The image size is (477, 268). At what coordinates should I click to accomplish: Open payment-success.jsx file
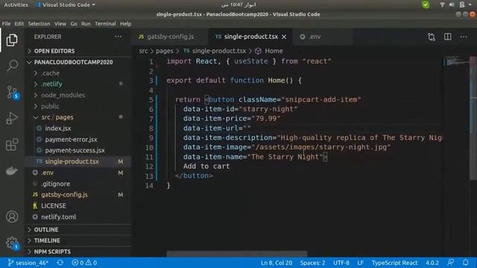click(78, 150)
